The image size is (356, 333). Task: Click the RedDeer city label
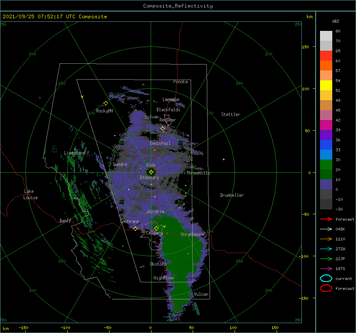[x=168, y=120]
